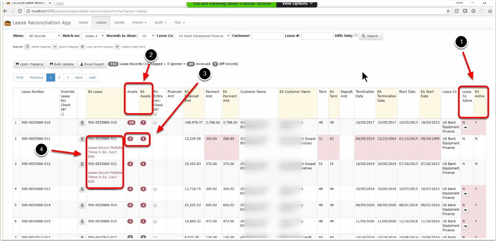The height and width of the screenshot is (241, 496).
Task: Select the Leases nav tab
Action: [101, 22]
